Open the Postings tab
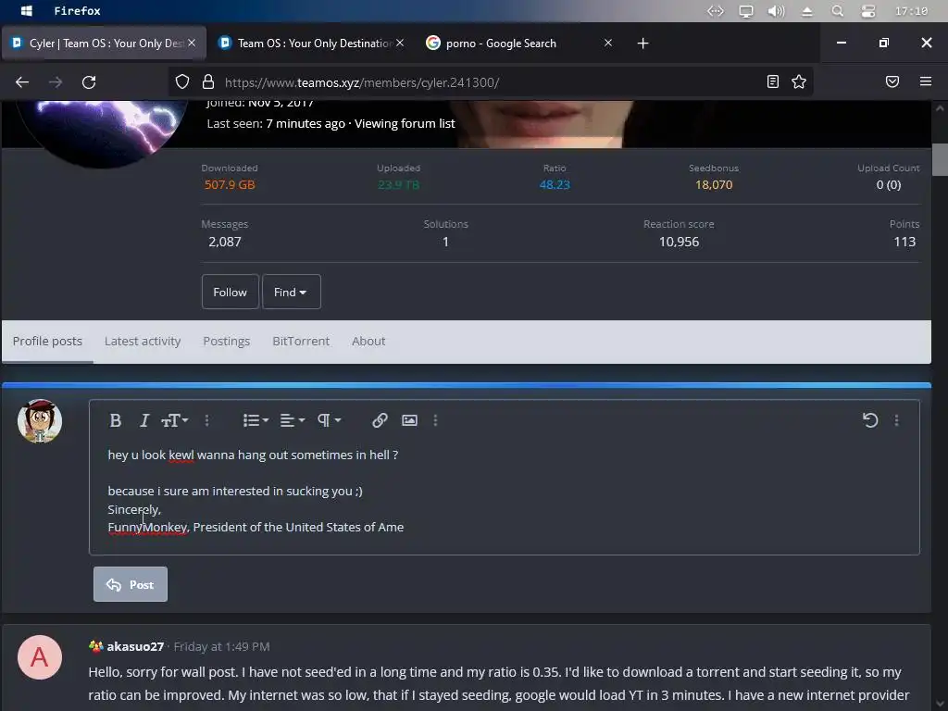The height and width of the screenshot is (711, 948). pyautogui.click(x=226, y=341)
